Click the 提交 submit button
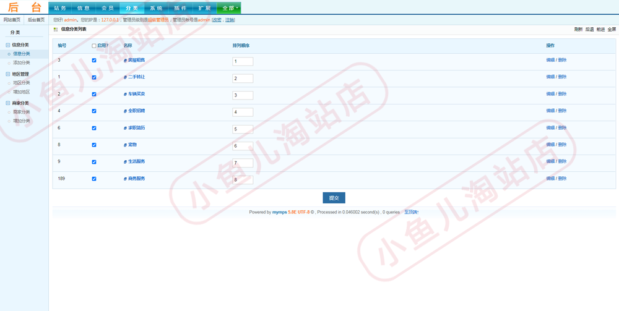This screenshot has width=619, height=311. tap(334, 198)
